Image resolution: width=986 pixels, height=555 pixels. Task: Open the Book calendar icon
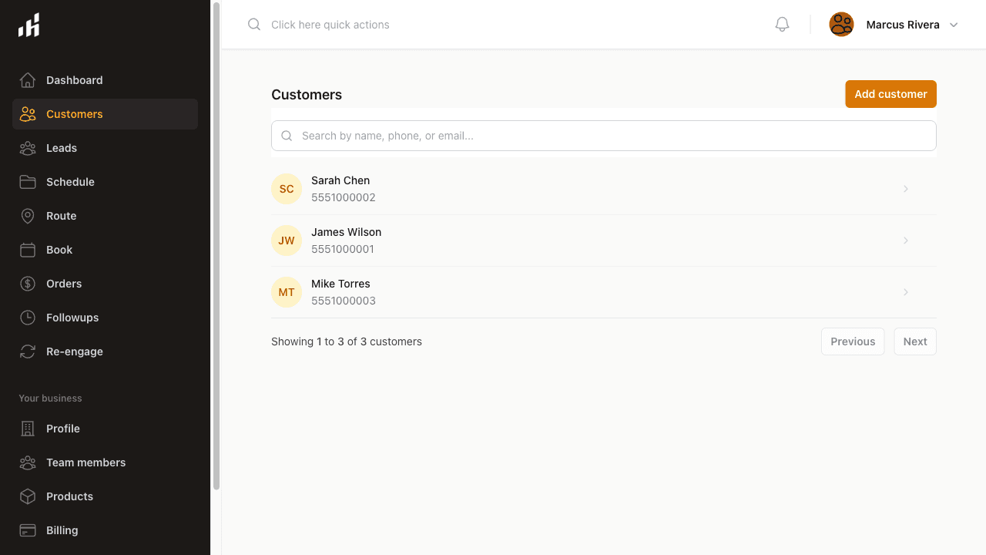[x=28, y=250]
